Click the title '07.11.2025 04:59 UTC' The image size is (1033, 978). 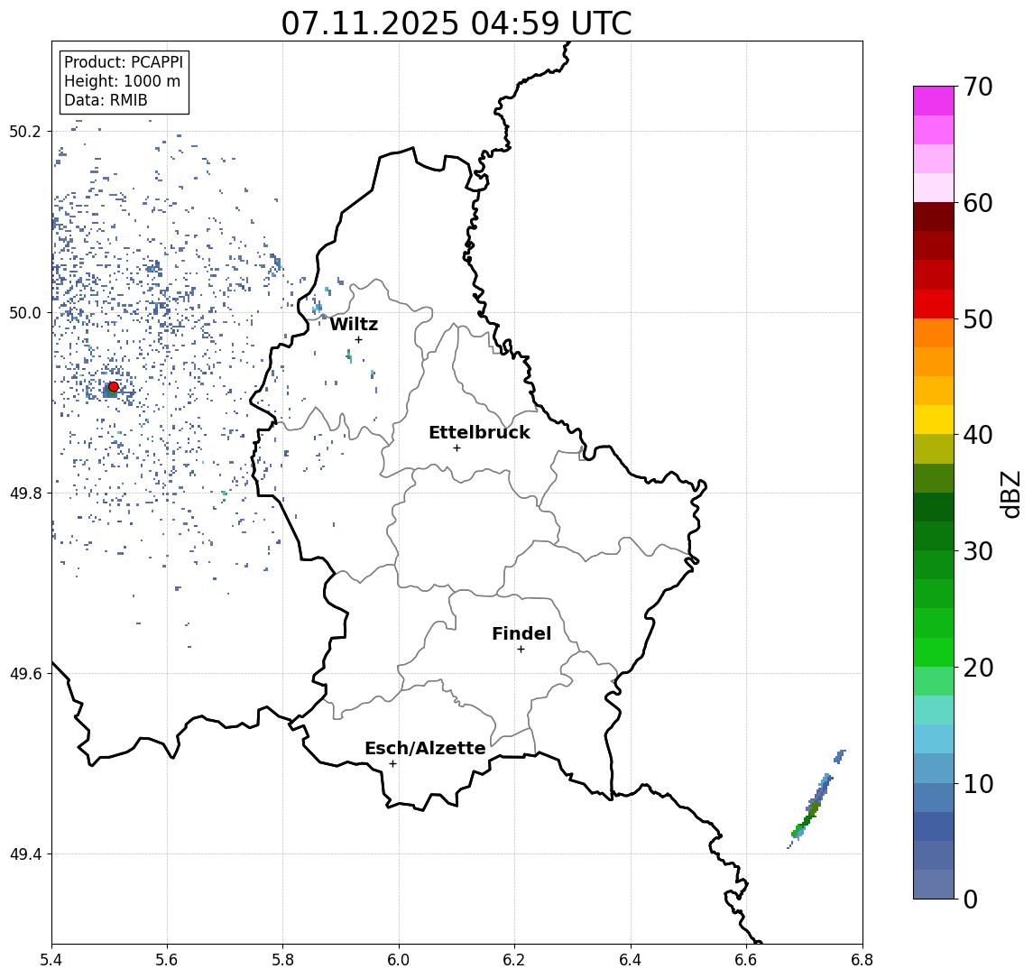coord(457,23)
